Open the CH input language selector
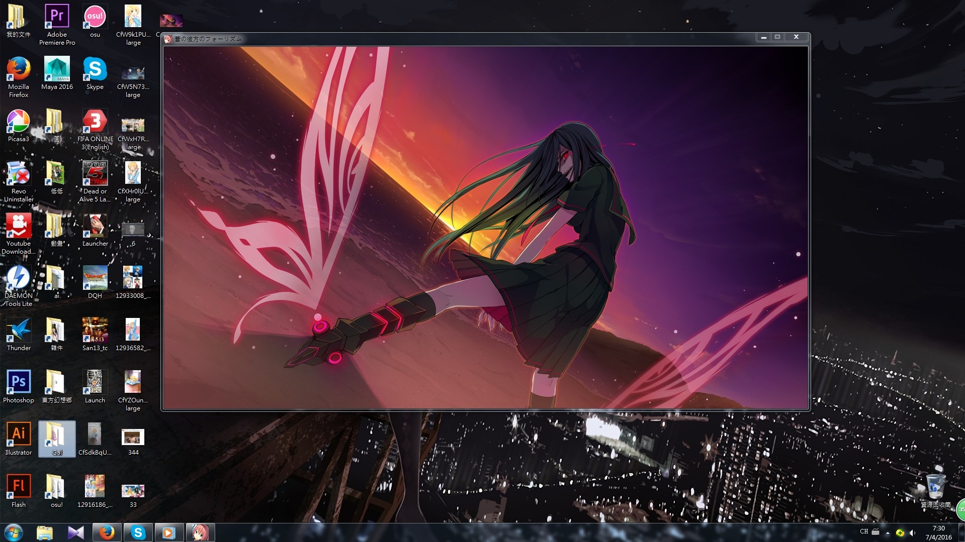 point(864,531)
